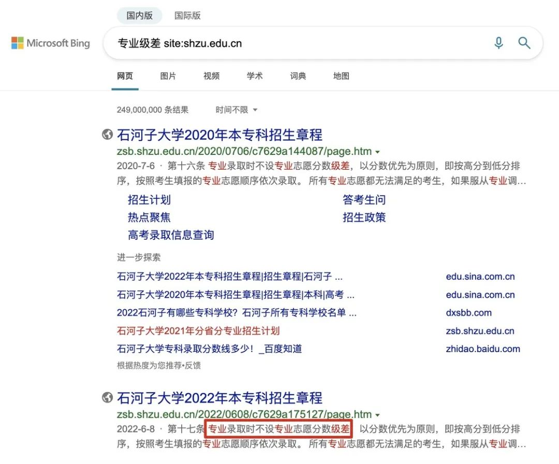Viewport: 559px width, 464px height.
Task: Click the microphone voice search icon
Action: pyautogui.click(x=499, y=43)
